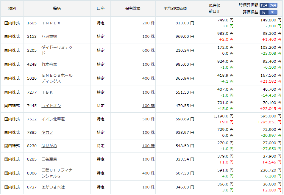
Task: Select stock code 8737
Action: tap(32, 187)
